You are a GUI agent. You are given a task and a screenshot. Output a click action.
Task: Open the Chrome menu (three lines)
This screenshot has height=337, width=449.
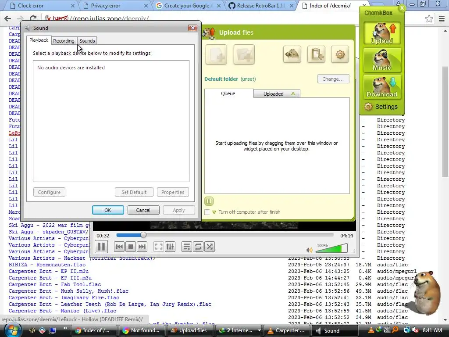click(442, 19)
